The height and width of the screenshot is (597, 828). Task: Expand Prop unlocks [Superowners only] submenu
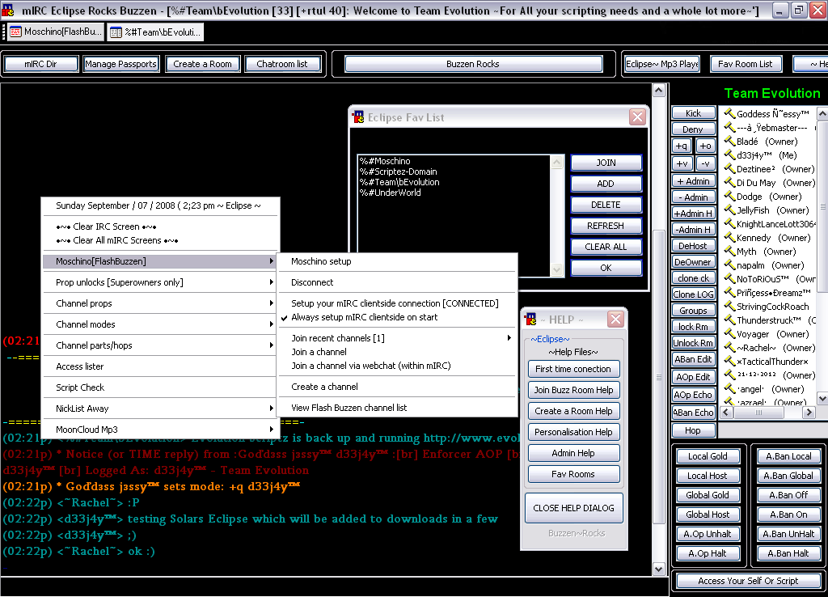(x=161, y=282)
